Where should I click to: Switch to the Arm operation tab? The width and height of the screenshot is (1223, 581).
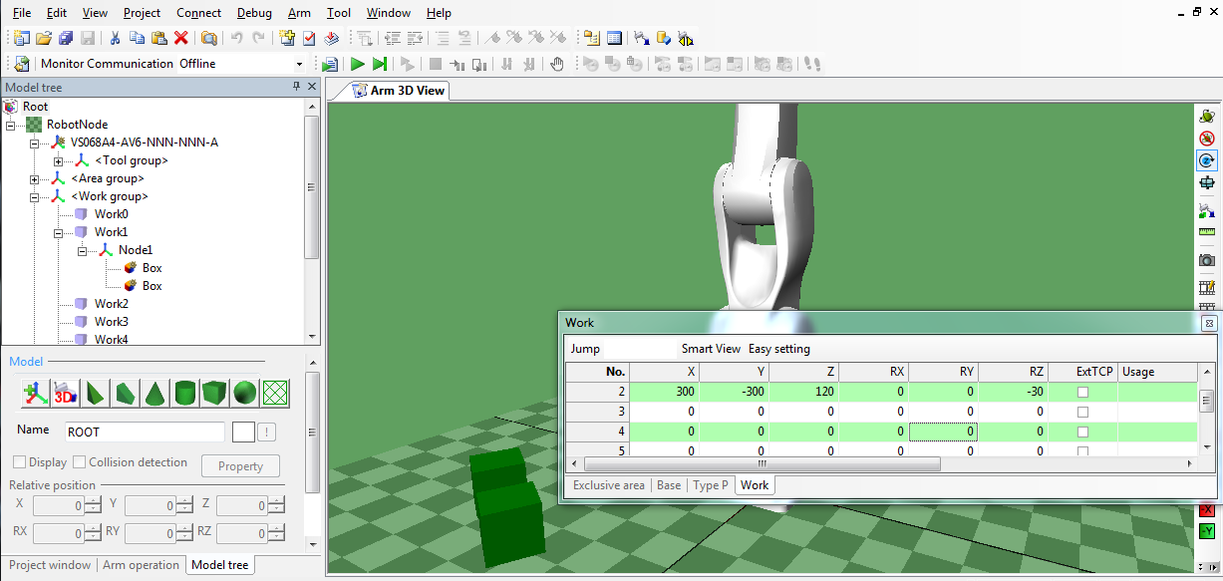(141, 565)
